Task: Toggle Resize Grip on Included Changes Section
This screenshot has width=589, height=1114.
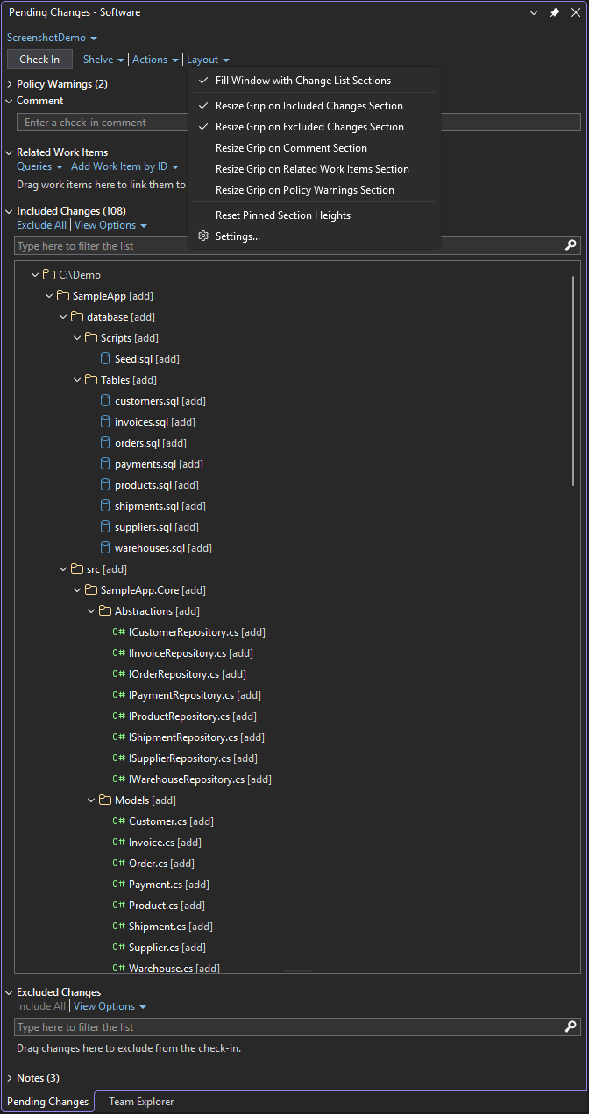Action: pos(314,106)
